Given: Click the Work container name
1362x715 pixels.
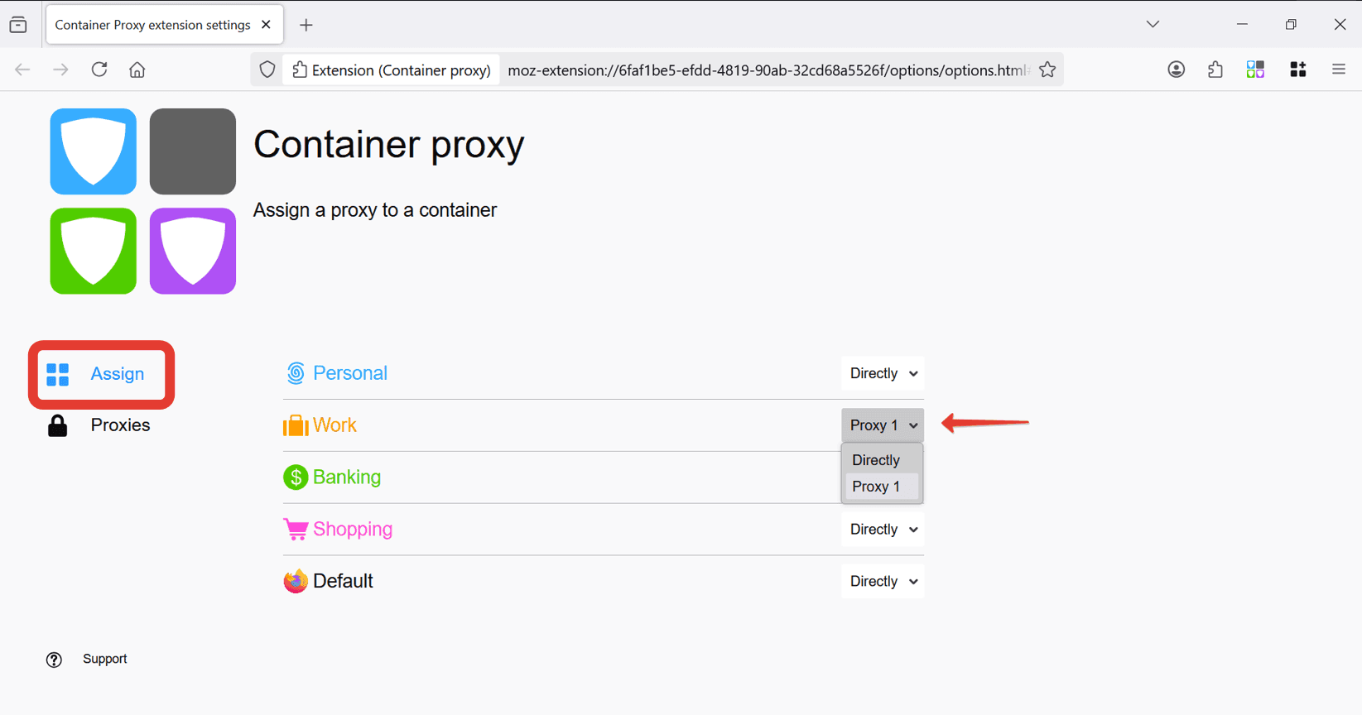Looking at the screenshot, I should (334, 425).
